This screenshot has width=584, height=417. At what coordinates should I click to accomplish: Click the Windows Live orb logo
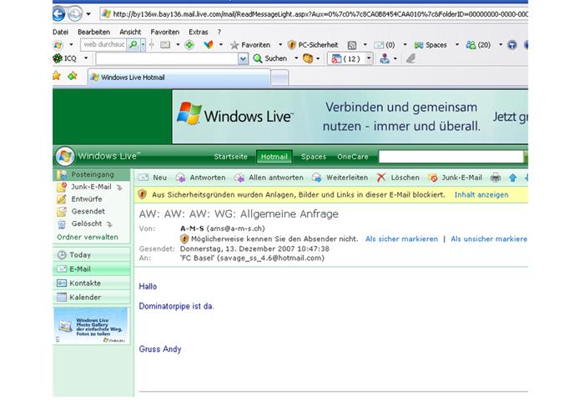pos(64,156)
